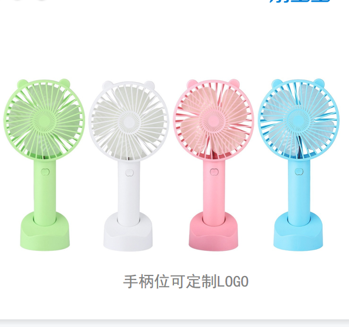Click the white fan's handle
This screenshot has height=327, width=349.
129,193
